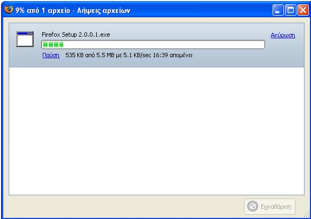Click the 16:39 απομένει remaining time text
This screenshot has height=219, width=311.
pyautogui.click(x=173, y=55)
